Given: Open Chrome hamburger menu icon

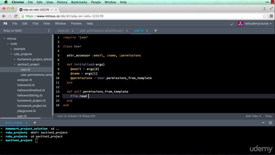Looking at the screenshot, I should [x=271, y=16].
